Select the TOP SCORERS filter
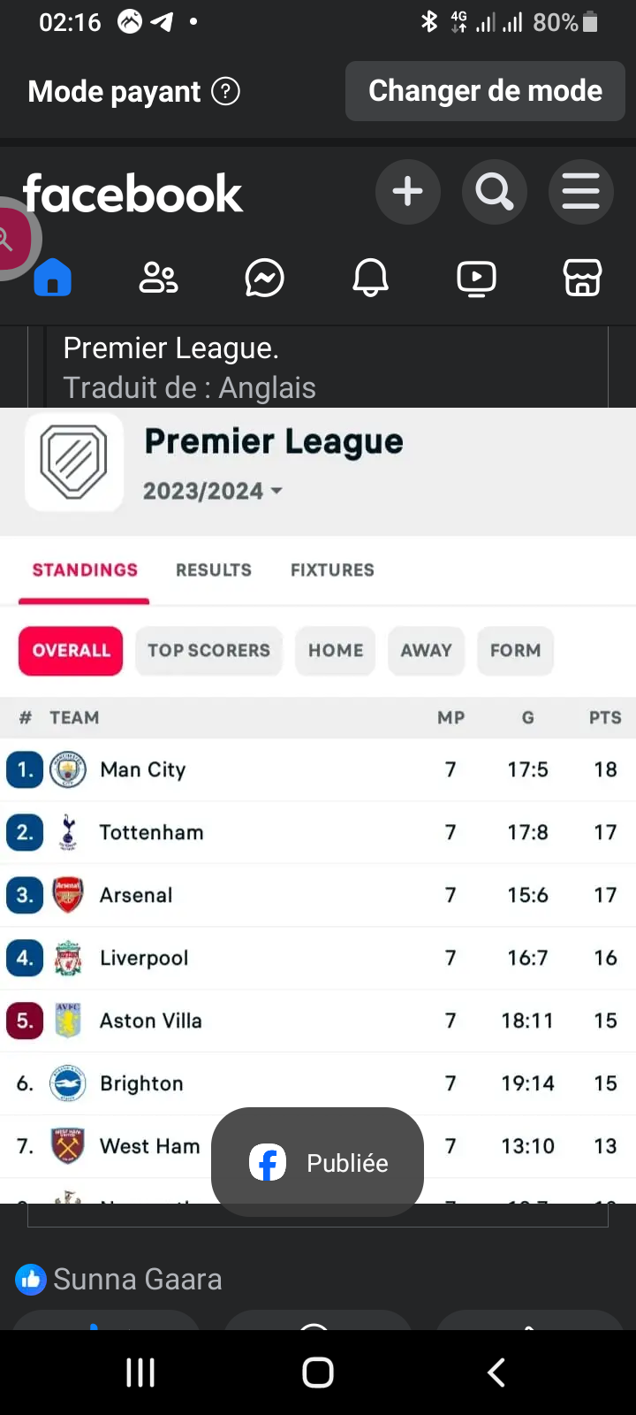636x1415 pixels. (208, 651)
